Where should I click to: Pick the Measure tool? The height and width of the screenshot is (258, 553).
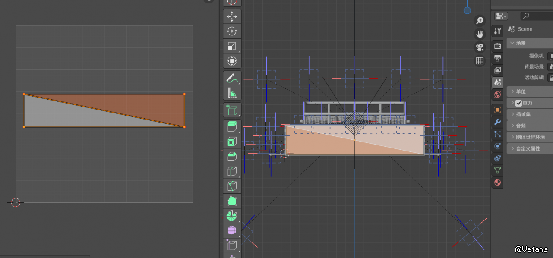232,93
